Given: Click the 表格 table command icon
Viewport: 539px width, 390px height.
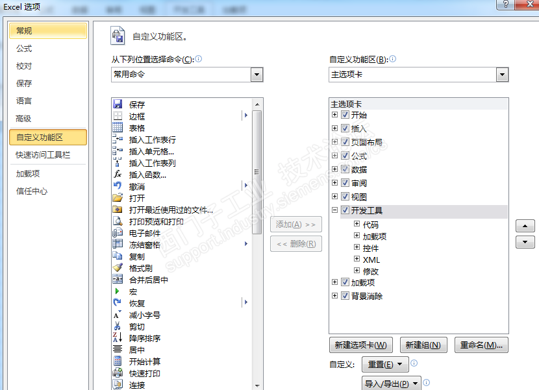Looking at the screenshot, I should [x=118, y=127].
